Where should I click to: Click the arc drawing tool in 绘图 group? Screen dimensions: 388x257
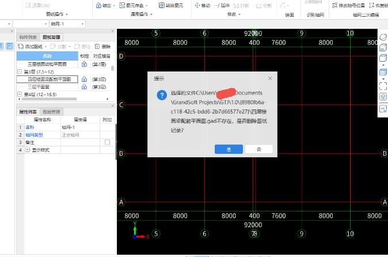click(282, 5)
